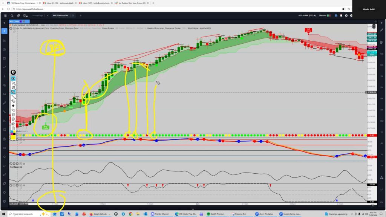Screen dimensions: 386x217
Task: Select the line drawing tool
Action: (x=13, y=97)
